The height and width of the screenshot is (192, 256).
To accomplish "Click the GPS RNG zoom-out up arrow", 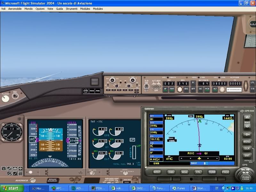I will click(x=247, y=117).
